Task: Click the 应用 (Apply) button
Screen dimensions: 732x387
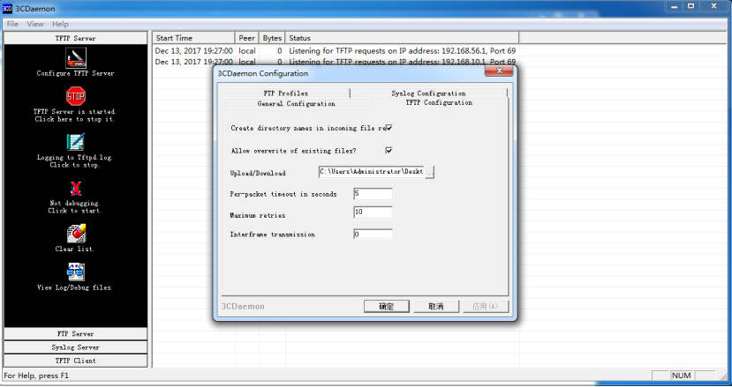Action: coord(486,306)
